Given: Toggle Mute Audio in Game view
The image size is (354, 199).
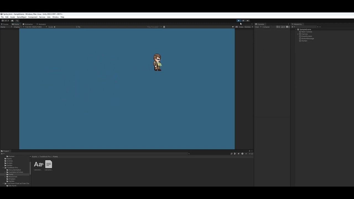Looking at the screenshot, I should point(233,27).
